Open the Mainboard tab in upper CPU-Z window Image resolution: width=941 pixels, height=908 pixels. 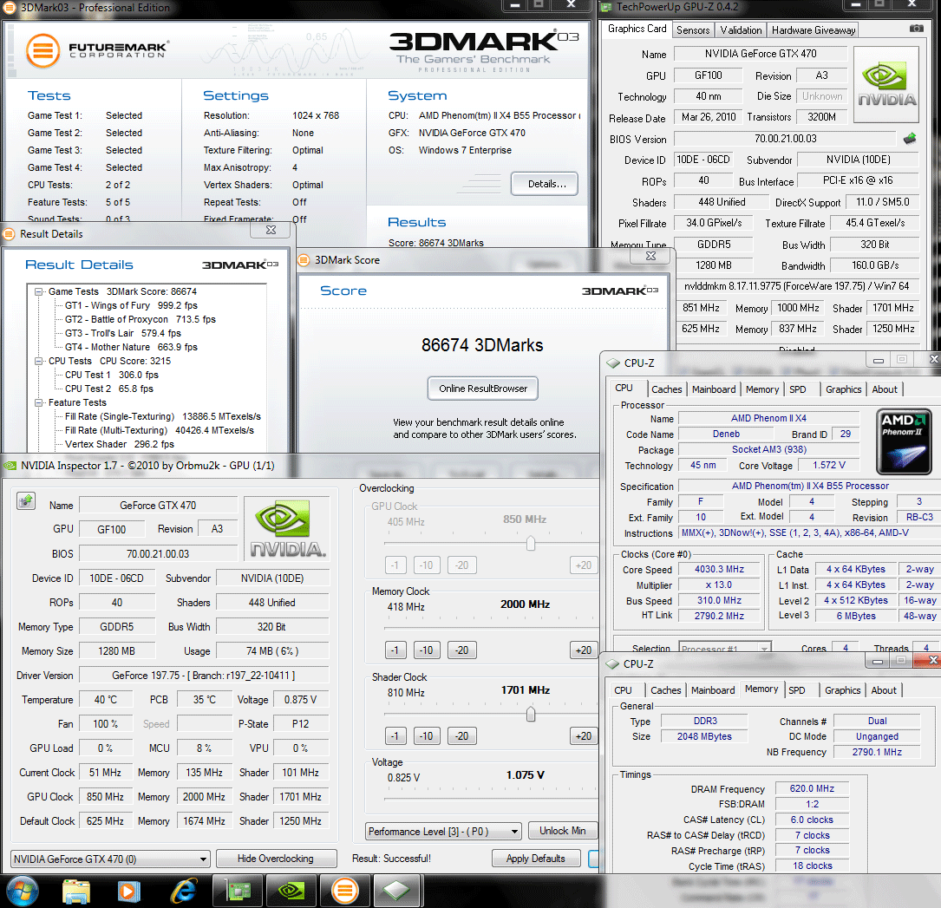tap(714, 389)
